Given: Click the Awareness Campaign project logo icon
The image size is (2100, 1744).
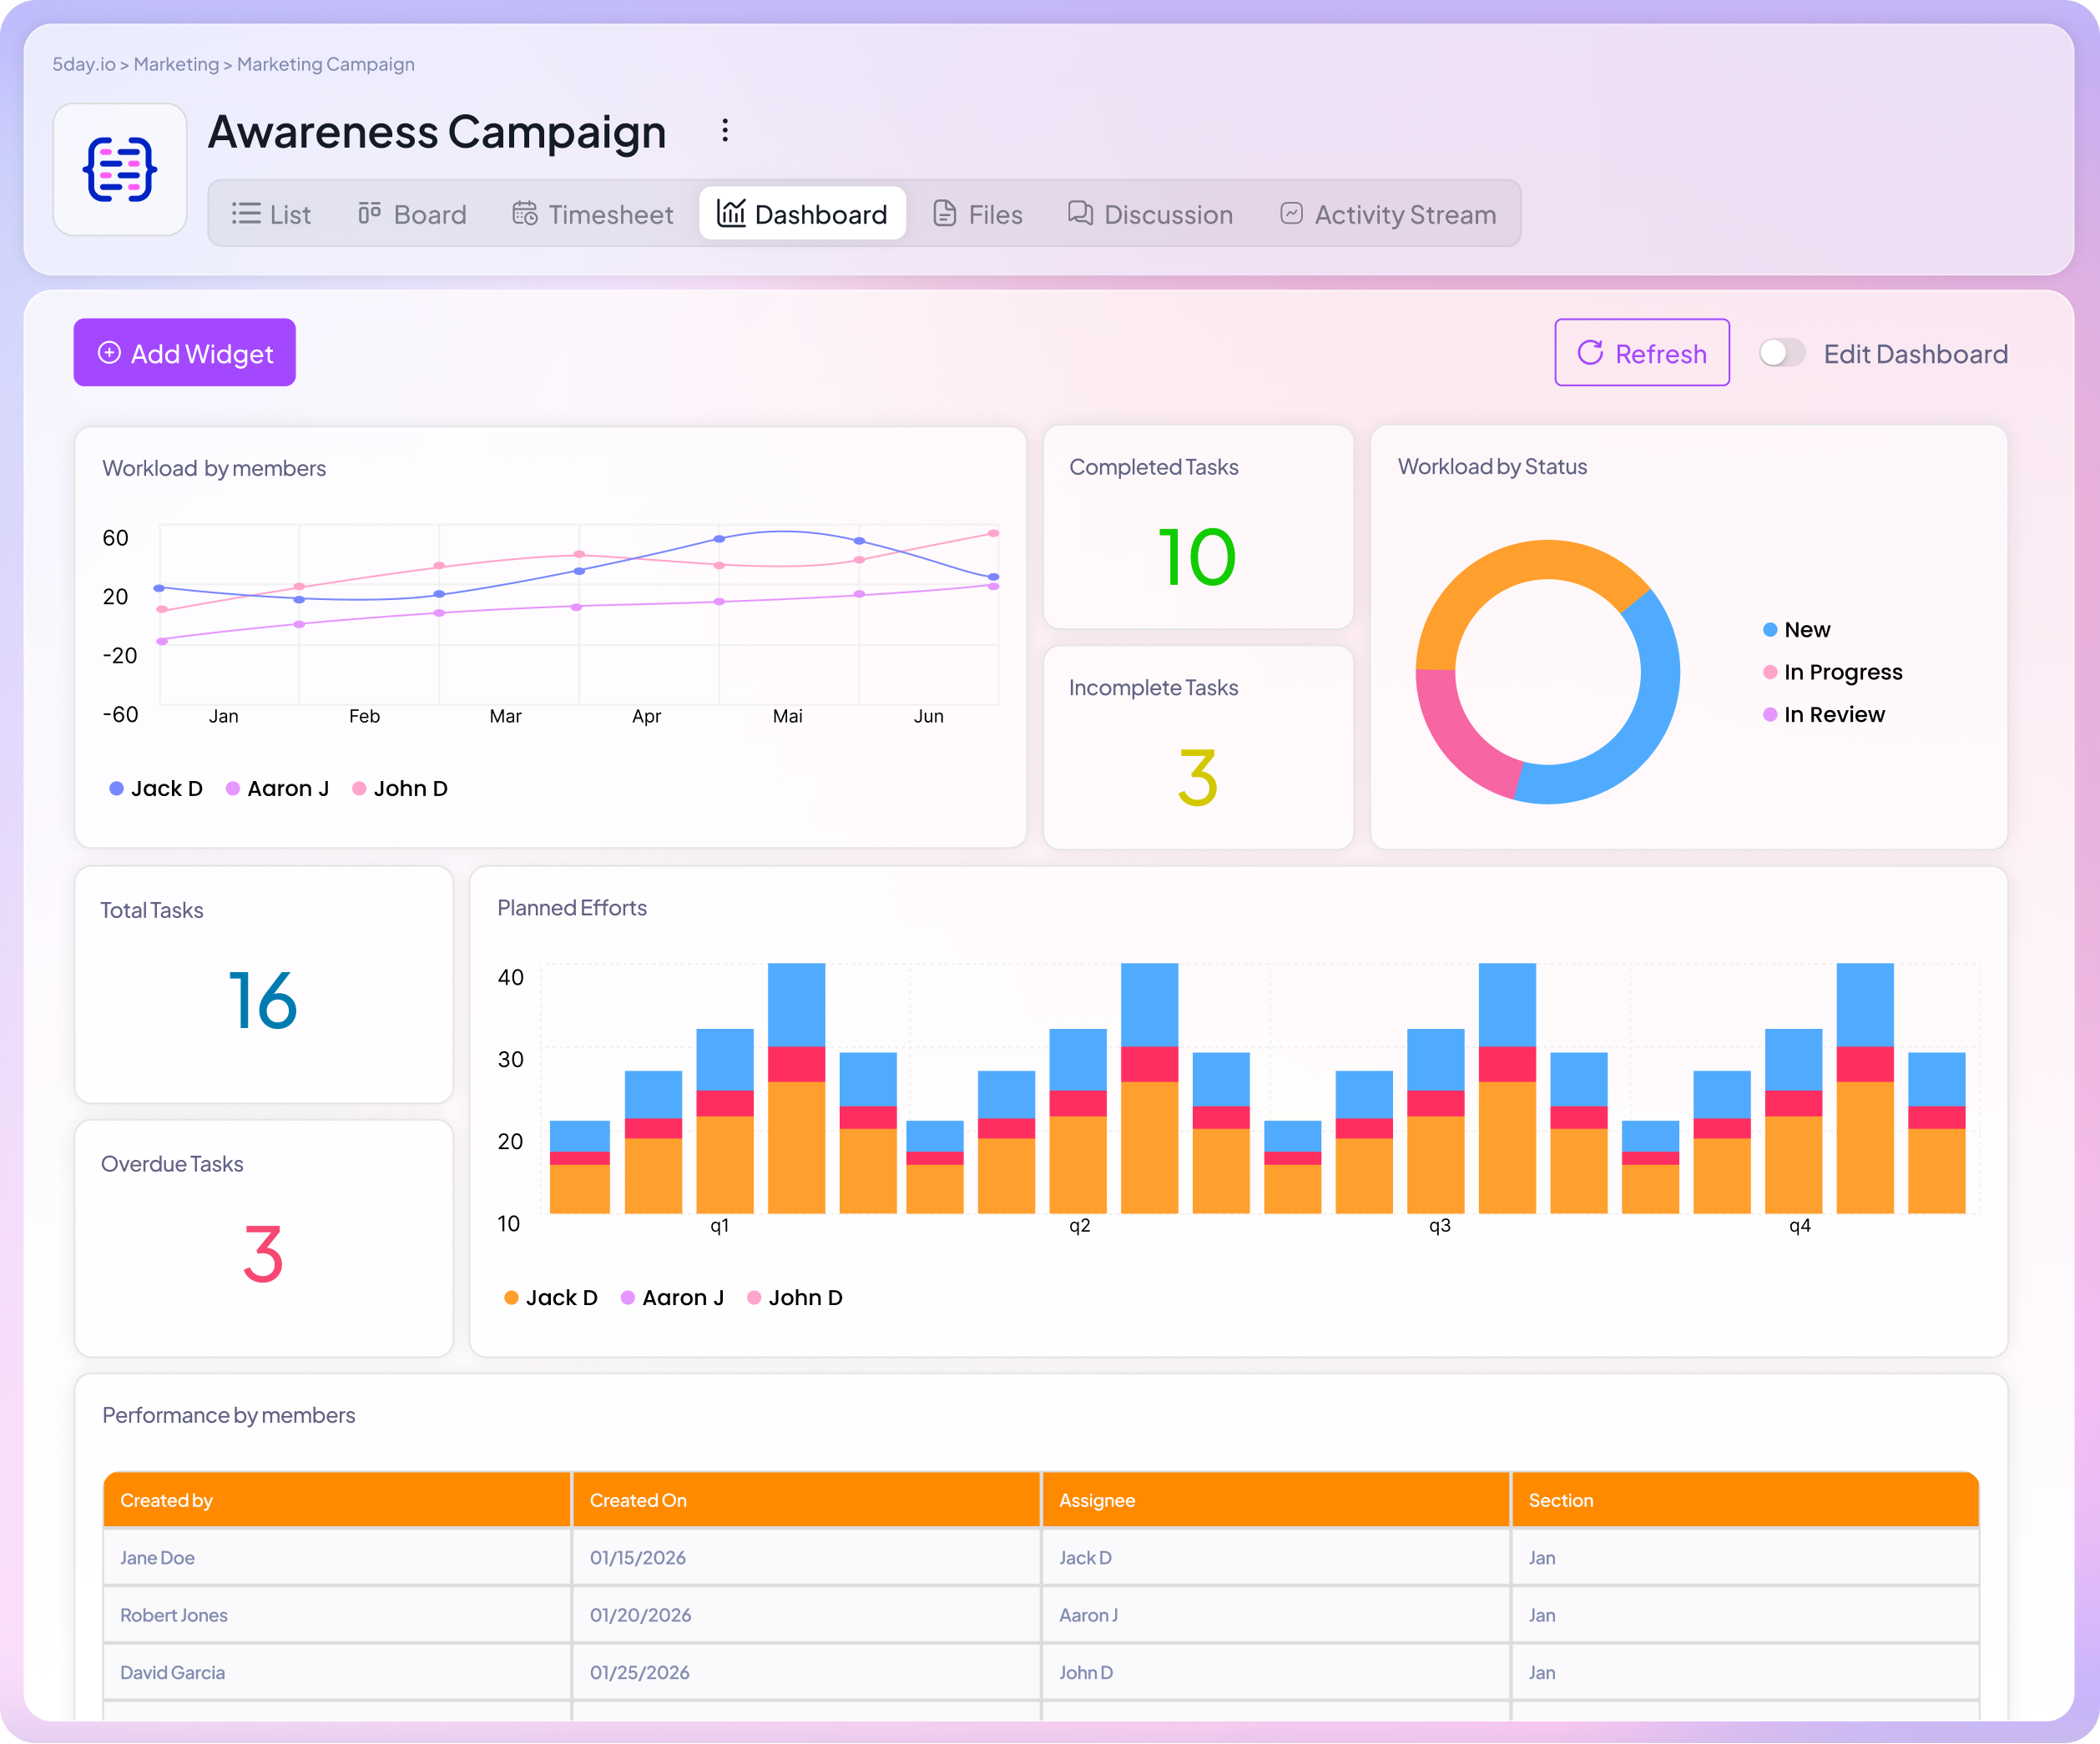Looking at the screenshot, I should tap(120, 169).
